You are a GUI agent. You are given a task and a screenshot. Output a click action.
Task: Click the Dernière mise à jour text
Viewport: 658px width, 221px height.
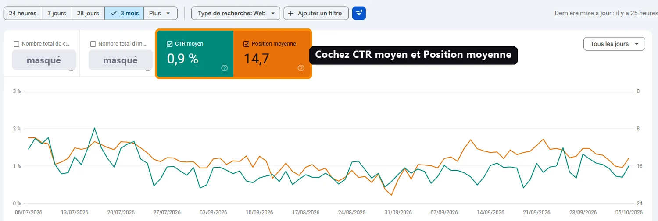coord(606,13)
